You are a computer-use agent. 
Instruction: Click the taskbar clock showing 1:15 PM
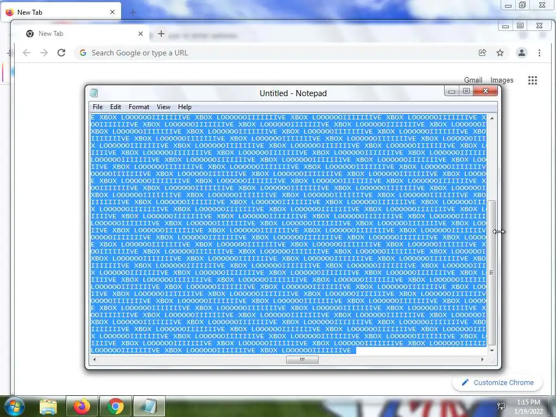[528, 407]
